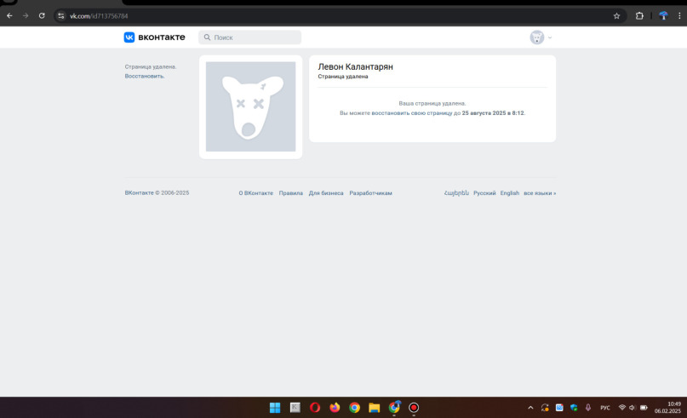The width and height of the screenshot is (687, 418).
Task: Open Windows Security shield tray icon
Action: tap(574, 408)
